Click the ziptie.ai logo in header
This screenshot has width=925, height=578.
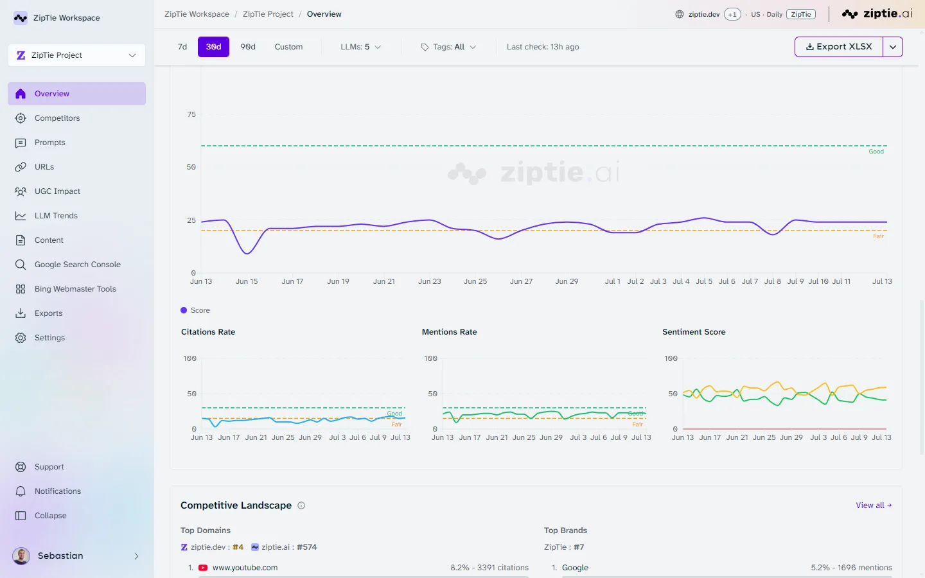(877, 13)
